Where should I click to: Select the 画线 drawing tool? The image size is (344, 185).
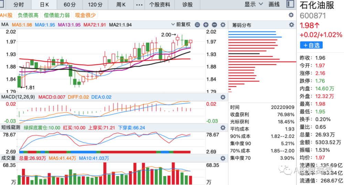(x=274, y=4)
